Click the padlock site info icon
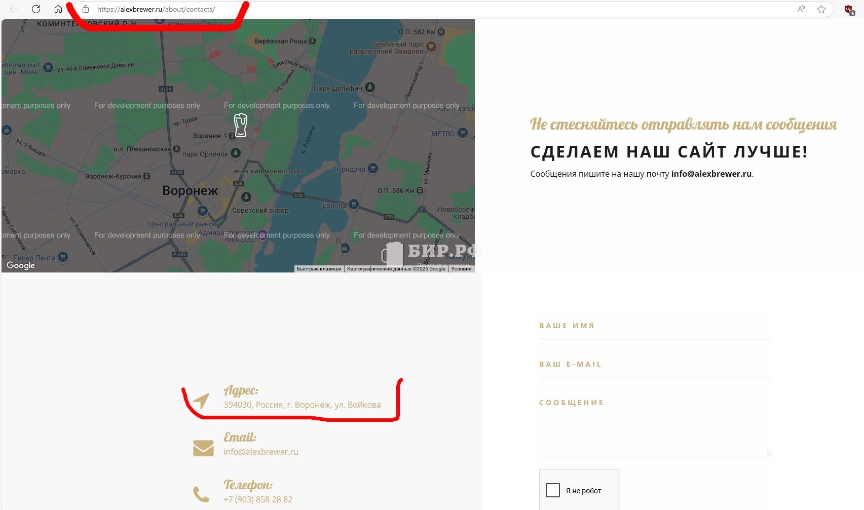 [x=86, y=9]
